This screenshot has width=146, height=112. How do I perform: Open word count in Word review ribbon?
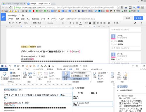pos(15,79)
